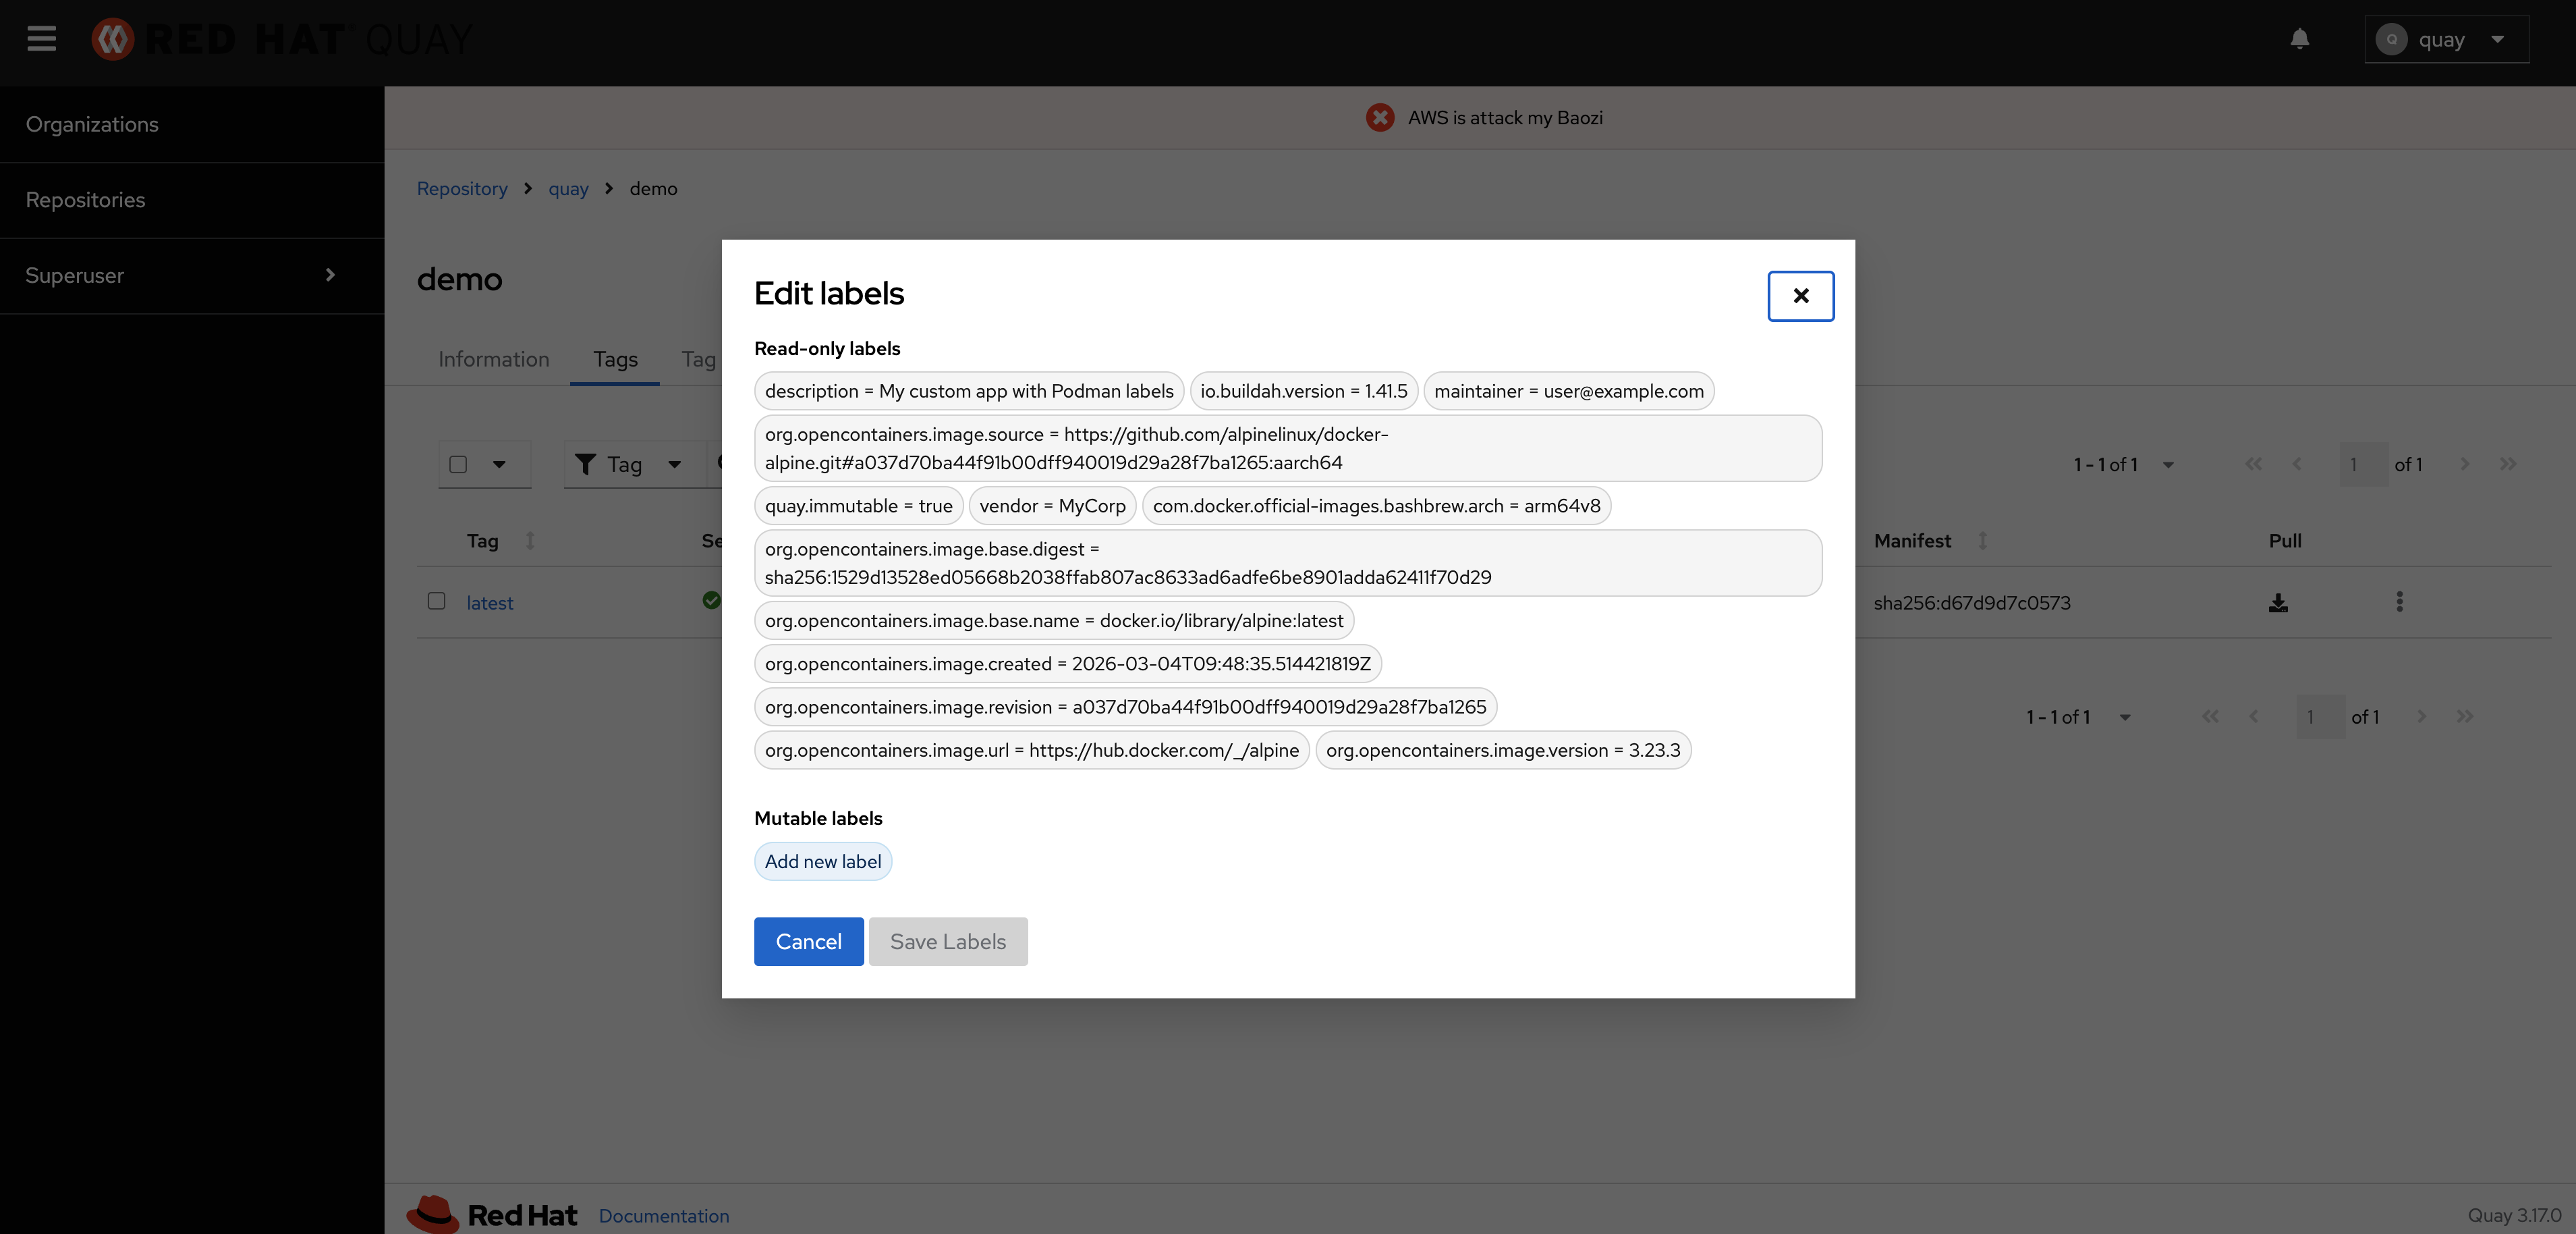
Task: Switch to the Information tab
Action: tap(493, 359)
